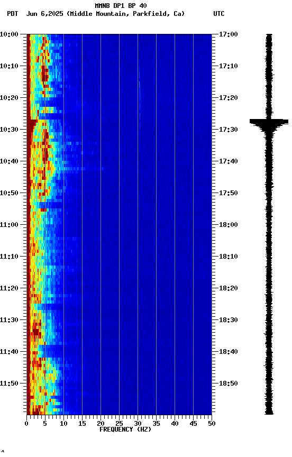Click the '25' frequency axis tick label
This screenshot has height=457, width=292.
tap(119, 424)
